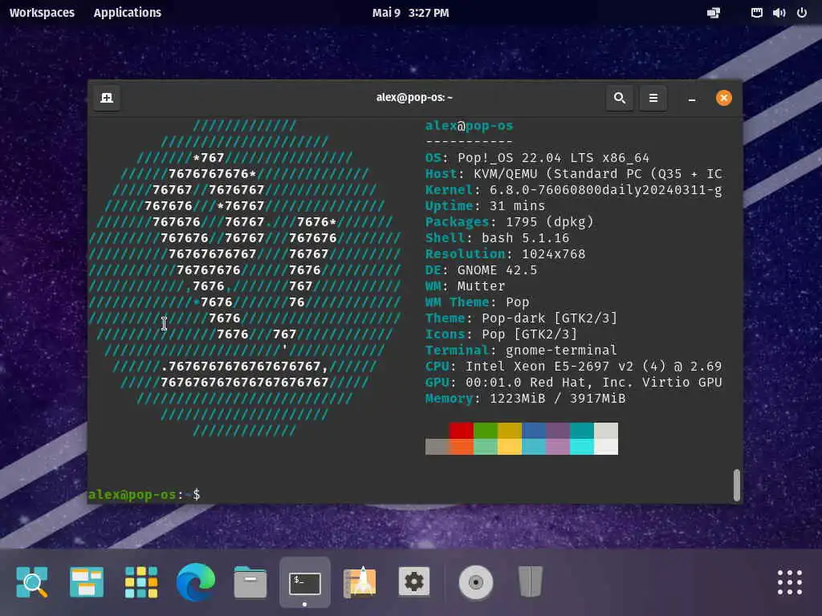
Task: Open Workspaces overview in top bar
Action: click(42, 13)
